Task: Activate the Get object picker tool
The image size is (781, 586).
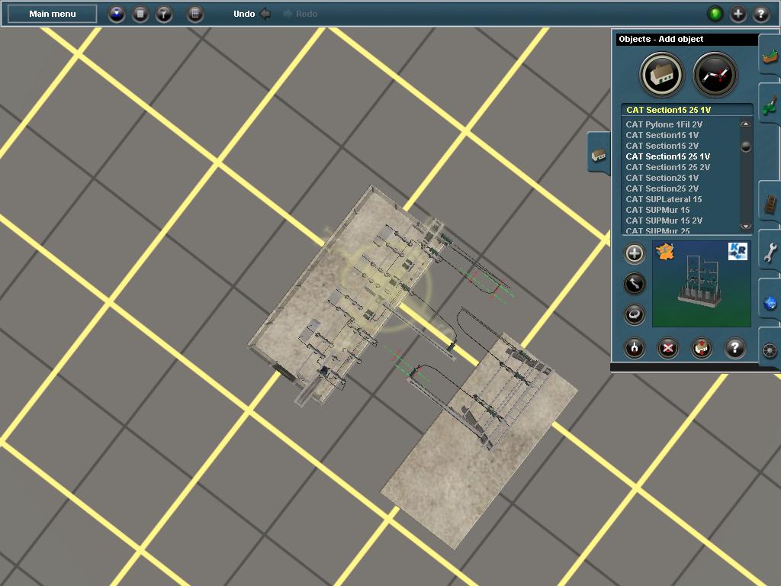Action: [x=635, y=348]
